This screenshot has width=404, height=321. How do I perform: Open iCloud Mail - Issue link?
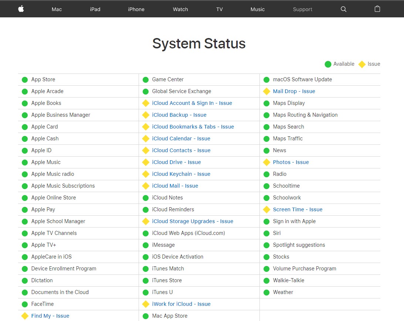175,186
